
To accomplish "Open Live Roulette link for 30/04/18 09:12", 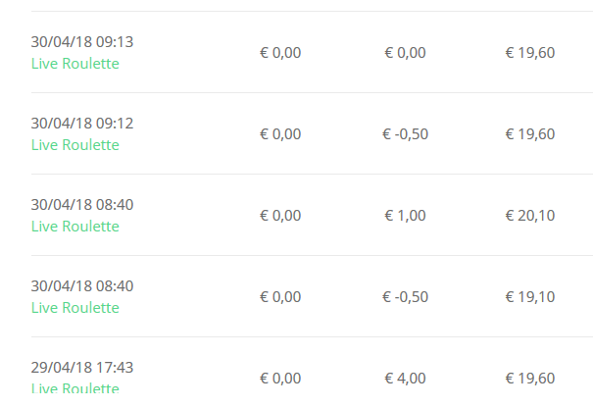I will (x=75, y=145).
